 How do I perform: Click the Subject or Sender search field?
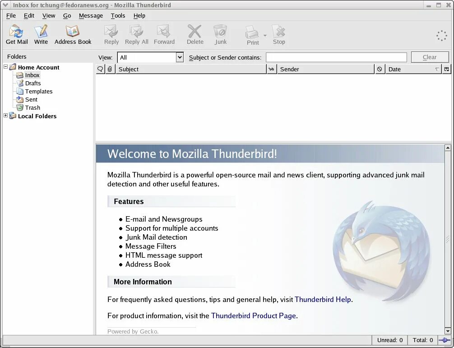(x=336, y=57)
